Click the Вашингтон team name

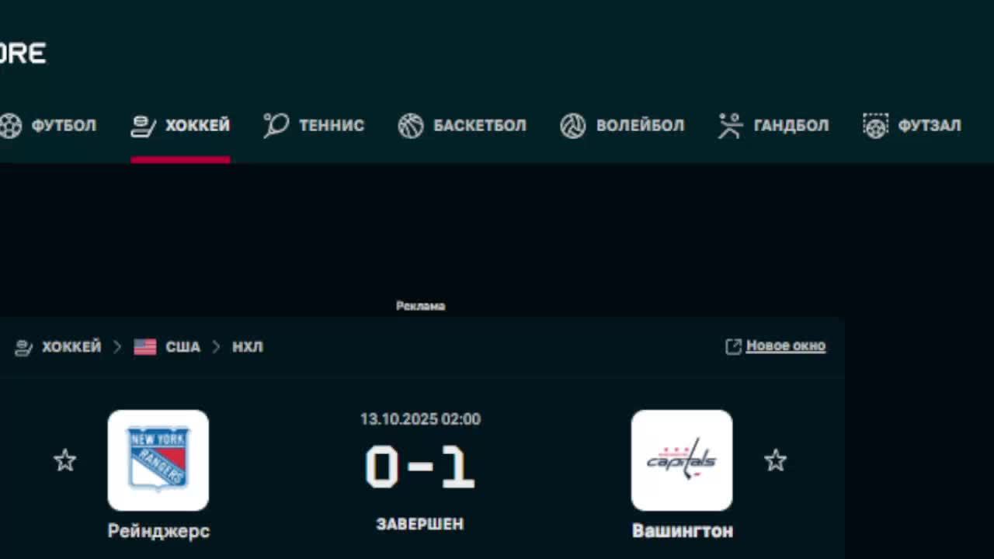(683, 531)
